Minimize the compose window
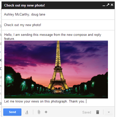Viewport: 118px width, 117px height. [x=104, y=6]
